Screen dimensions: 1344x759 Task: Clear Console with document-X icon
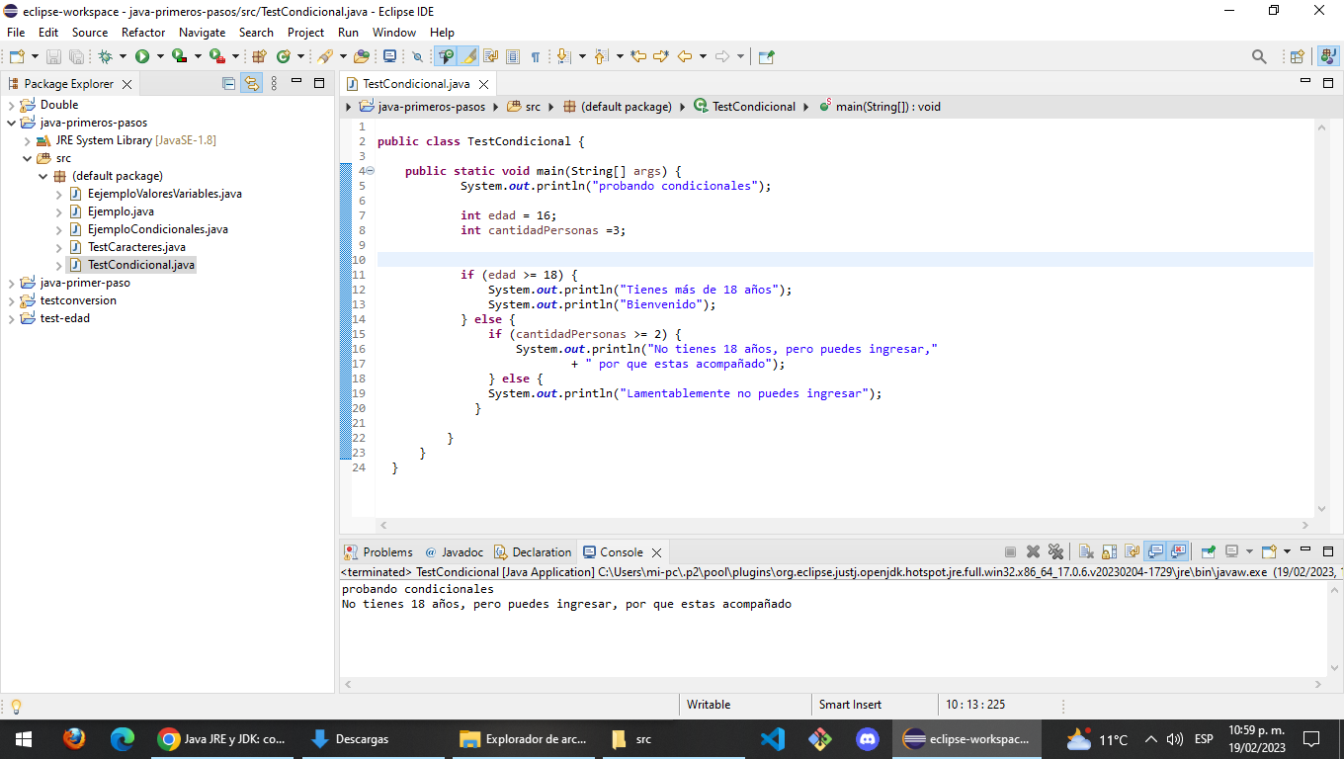1086,552
